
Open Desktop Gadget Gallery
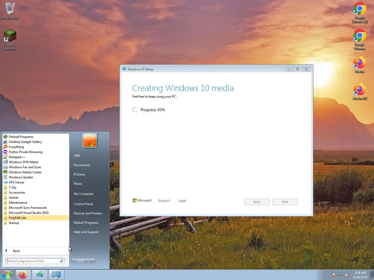pos(36,142)
